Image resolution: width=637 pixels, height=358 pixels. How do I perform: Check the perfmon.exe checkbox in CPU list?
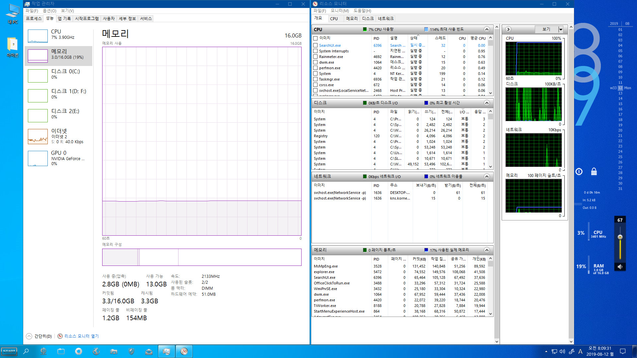pyautogui.click(x=316, y=68)
